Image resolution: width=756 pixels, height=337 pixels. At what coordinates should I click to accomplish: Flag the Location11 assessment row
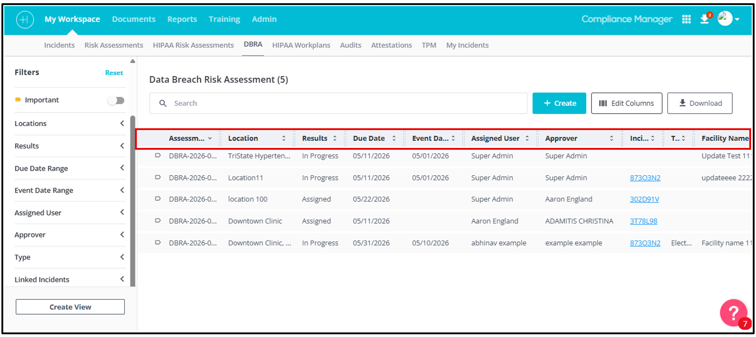point(158,177)
